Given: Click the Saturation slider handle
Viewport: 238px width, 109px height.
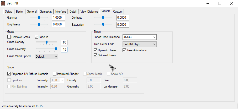Looking at the screenshot, I should [103, 24].
